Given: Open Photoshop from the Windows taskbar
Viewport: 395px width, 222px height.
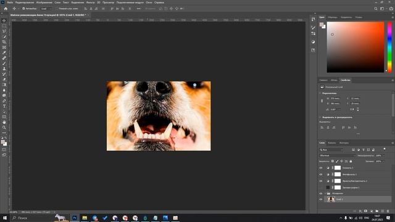Looking at the screenshot, I should 75,218.
